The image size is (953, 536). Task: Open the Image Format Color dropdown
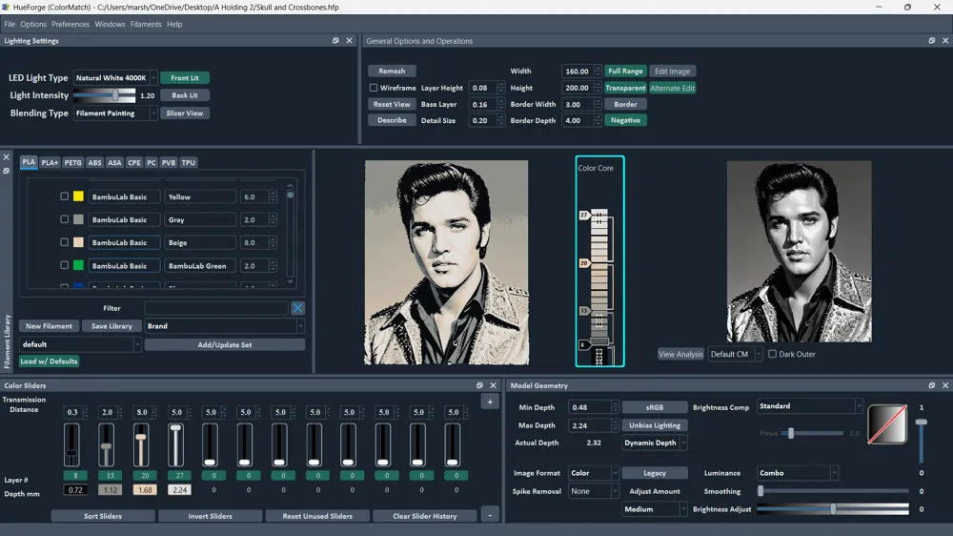593,473
